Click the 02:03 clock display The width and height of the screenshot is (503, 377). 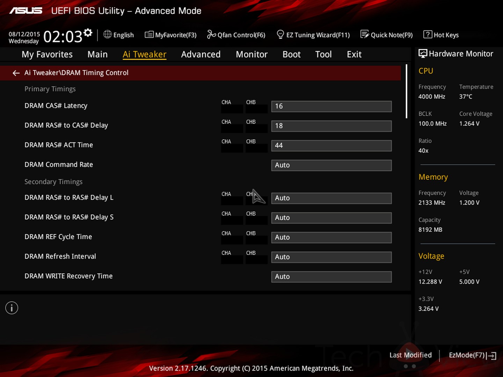pyautogui.click(x=63, y=36)
